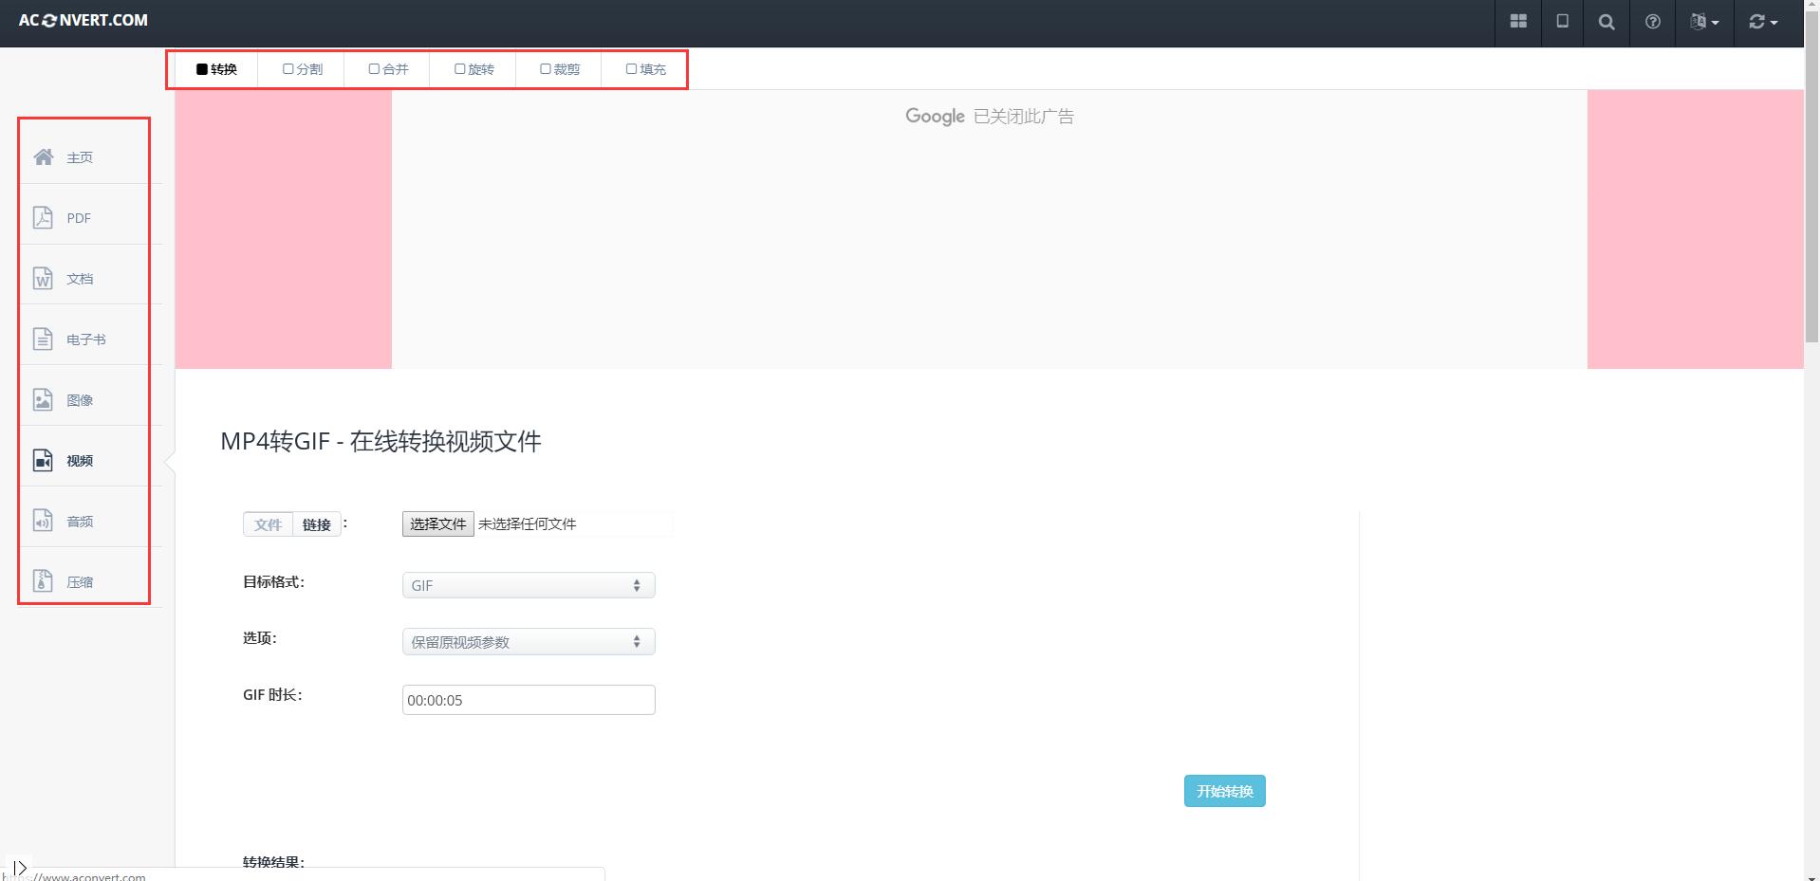Viewport: 1820px width, 881px height.
Task: Select the 文件 source toggle button
Action: (x=268, y=524)
